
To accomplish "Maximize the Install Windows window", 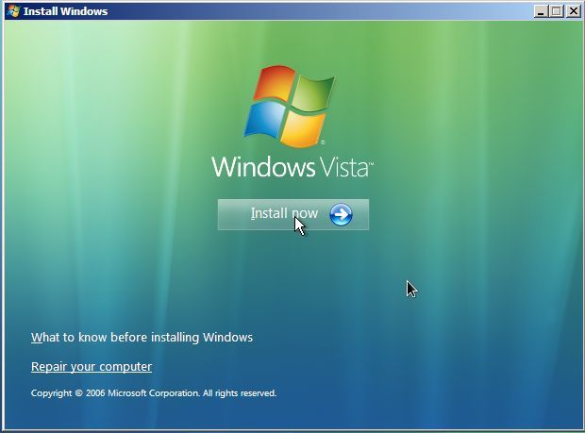I will pyautogui.click(x=557, y=11).
